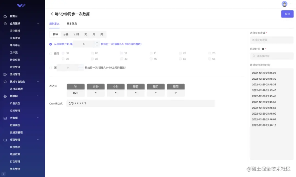
Task: Click the 素材管理 icon
Action: [x=5, y=74]
